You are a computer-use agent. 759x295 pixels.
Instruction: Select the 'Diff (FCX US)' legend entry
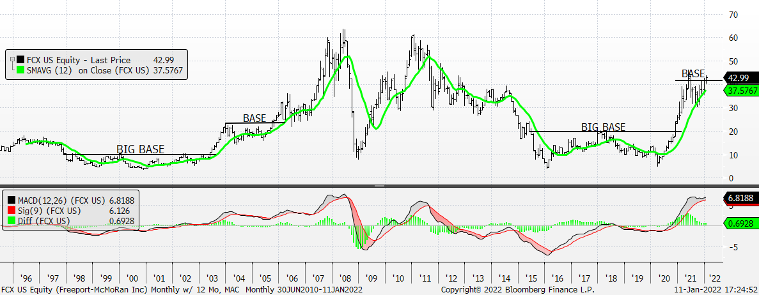pos(43,222)
